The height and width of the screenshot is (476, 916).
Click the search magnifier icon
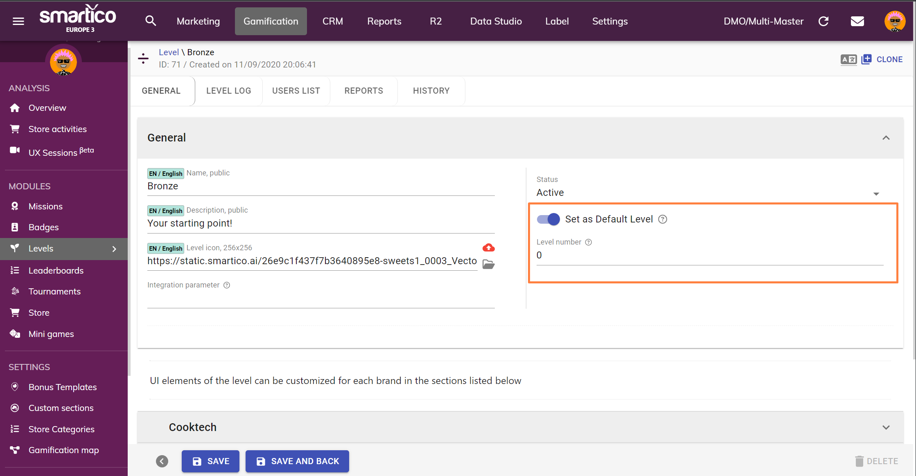pos(151,21)
